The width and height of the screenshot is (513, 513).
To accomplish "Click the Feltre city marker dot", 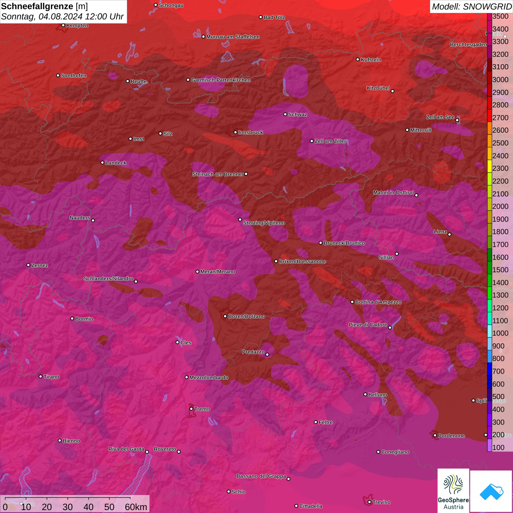I will (x=316, y=422).
